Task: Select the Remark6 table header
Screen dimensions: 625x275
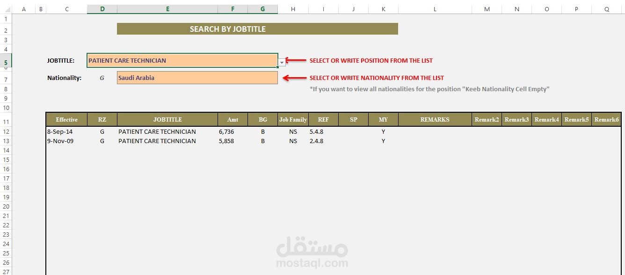Action: (x=606, y=120)
